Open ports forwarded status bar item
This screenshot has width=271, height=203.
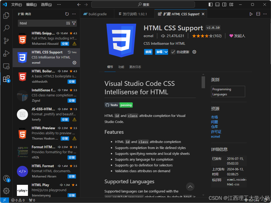(x=32, y=200)
